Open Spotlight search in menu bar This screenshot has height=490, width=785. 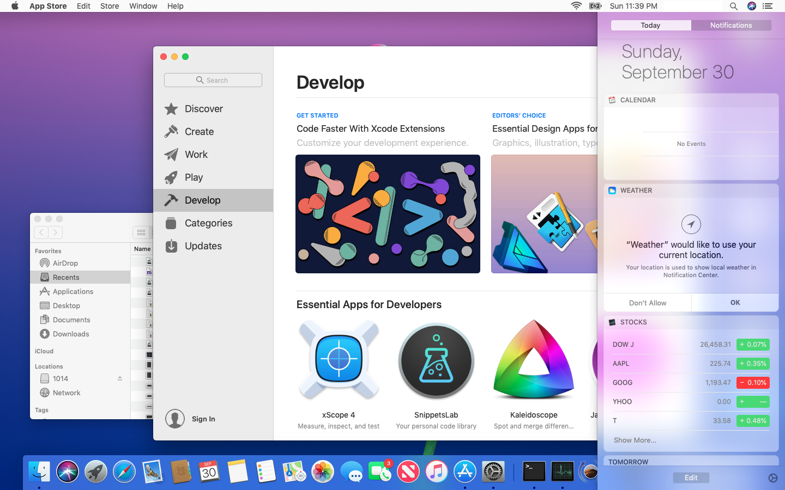tap(734, 6)
